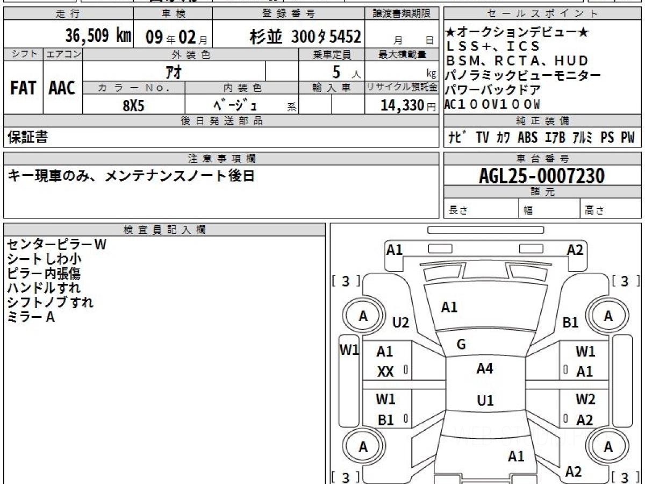Select the キー現車のみ、メンテナンスノート後日 note

(x=131, y=175)
